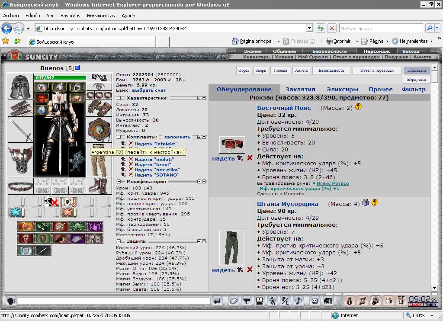Click the P/L translit icon
Viewport: 443px width, 321px height.
[286, 301]
